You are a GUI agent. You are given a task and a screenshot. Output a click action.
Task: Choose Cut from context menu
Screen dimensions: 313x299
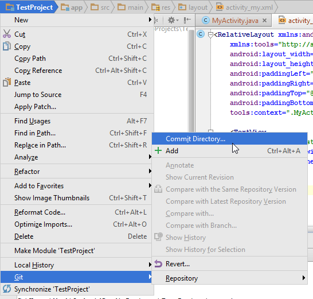pos(77,34)
